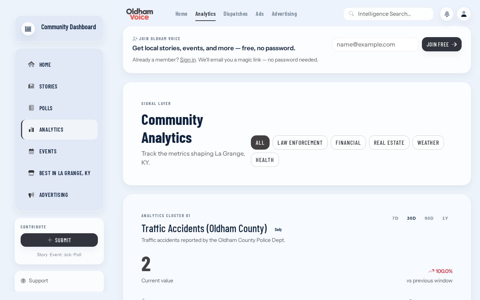This screenshot has width=480, height=300.
Task: Open Stories from the sidebar menu
Action: pos(59,86)
